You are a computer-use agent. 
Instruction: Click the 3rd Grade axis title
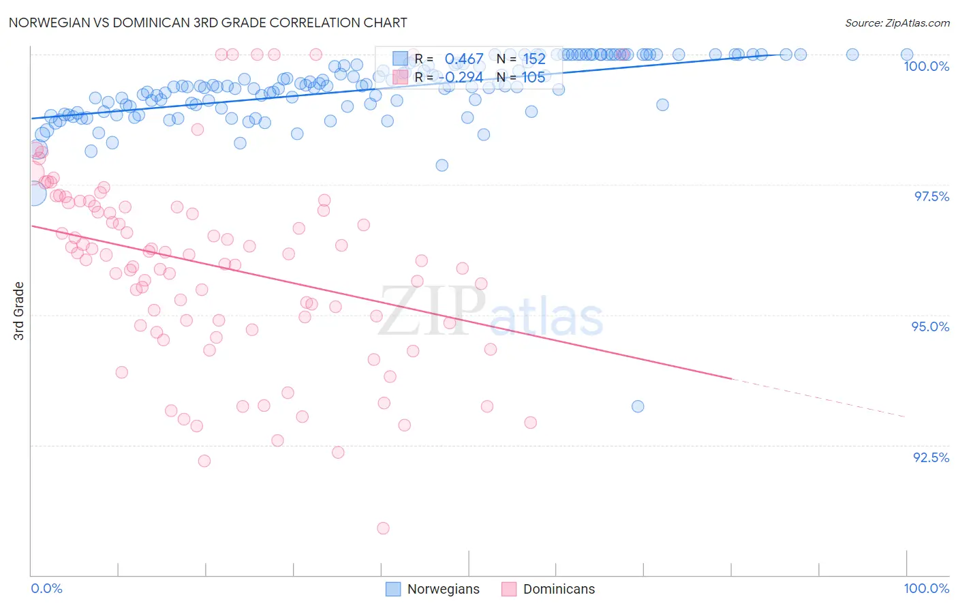coord(19,311)
